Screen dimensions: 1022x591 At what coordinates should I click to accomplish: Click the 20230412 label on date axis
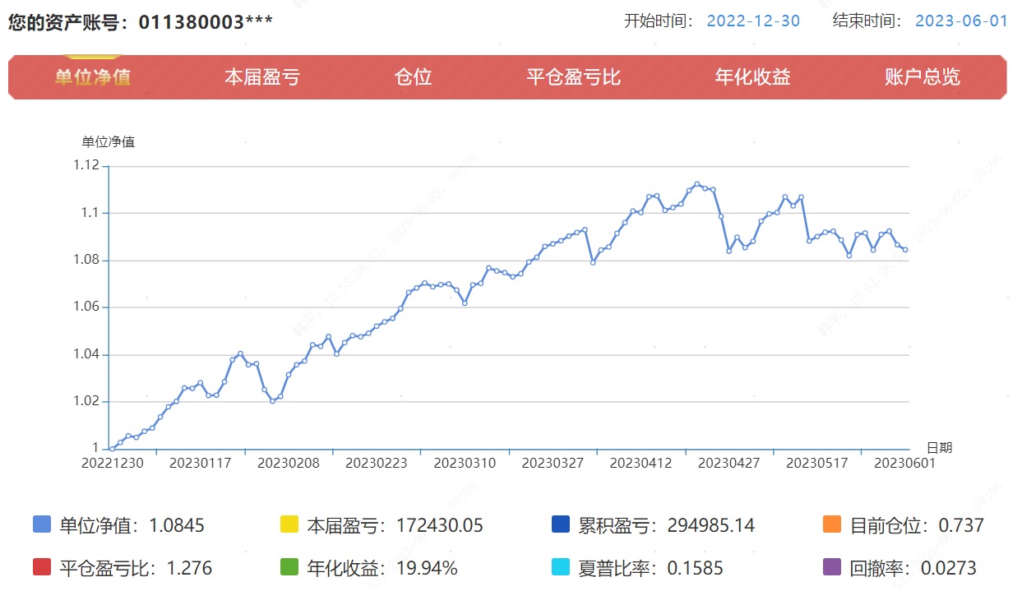point(640,464)
